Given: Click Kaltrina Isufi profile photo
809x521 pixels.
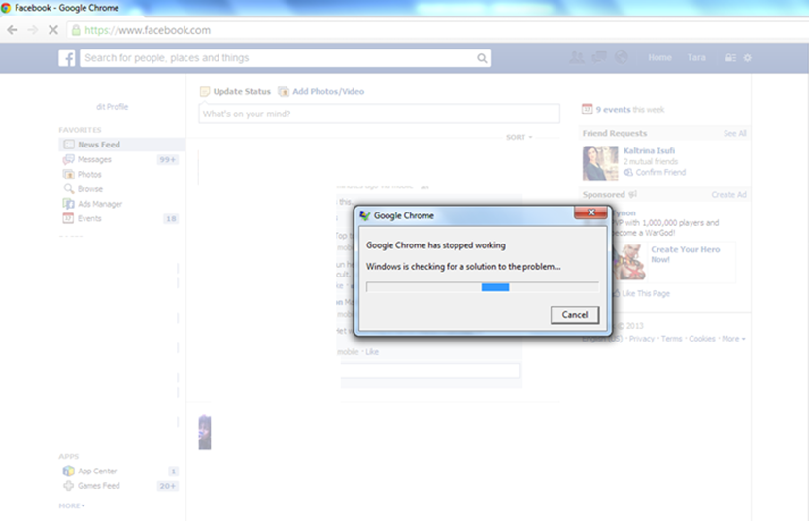Looking at the screenshot, I should point(600,163).
